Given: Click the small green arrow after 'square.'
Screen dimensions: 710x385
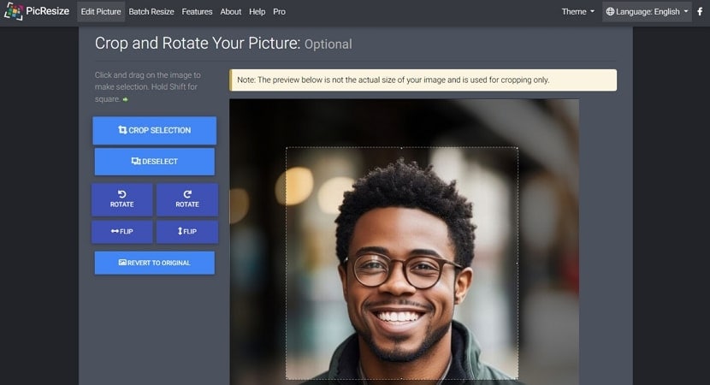Looking at the screenshot, I should [x=126, y=99].
